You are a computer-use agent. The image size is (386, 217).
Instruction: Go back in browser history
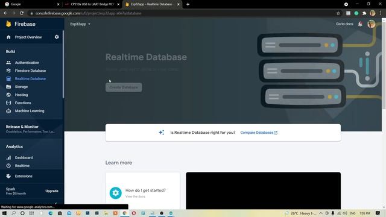click(x=5, y=13)
